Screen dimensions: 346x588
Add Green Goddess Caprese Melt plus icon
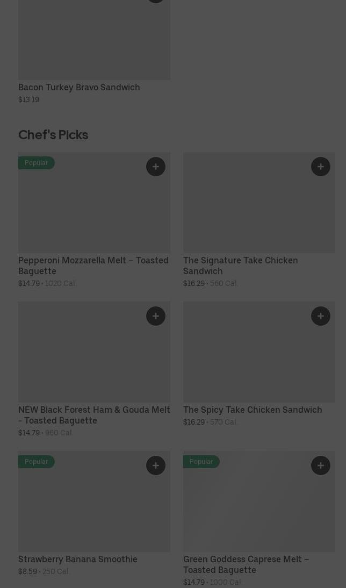321,465
